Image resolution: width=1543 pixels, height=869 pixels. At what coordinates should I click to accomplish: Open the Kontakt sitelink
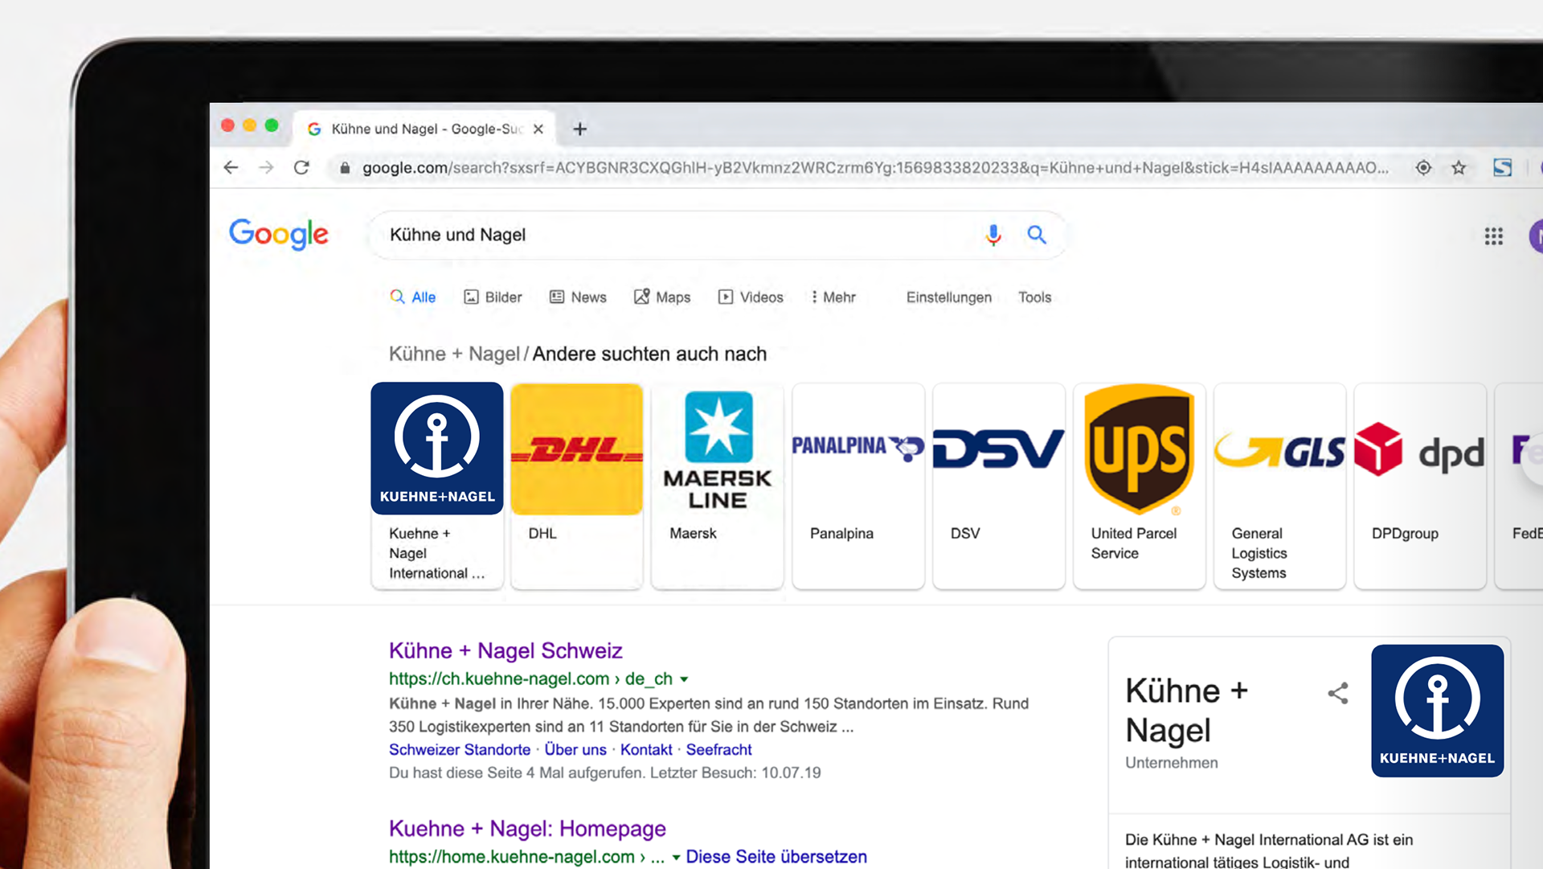tap(646, 749)
